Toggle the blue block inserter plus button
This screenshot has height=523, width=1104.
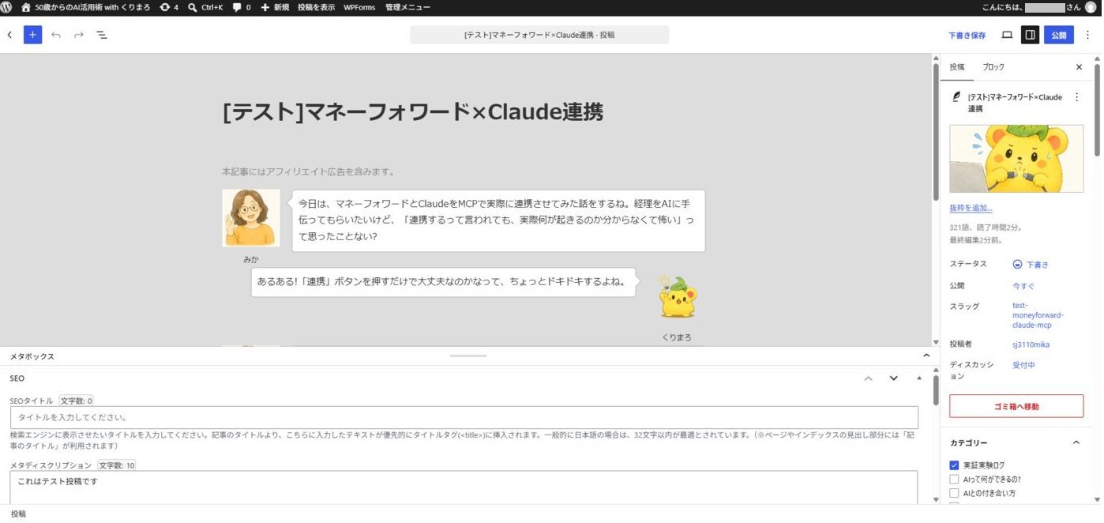pos(32,35)
